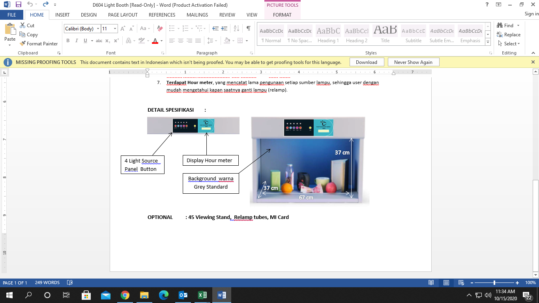Click the Sort icon in Paragraph group
The height and width of the screenshot is (303, 539).
click(x=236, y=28)
